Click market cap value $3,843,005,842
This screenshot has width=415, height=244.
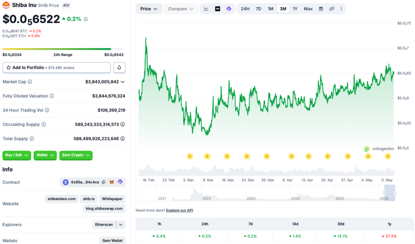102,82
